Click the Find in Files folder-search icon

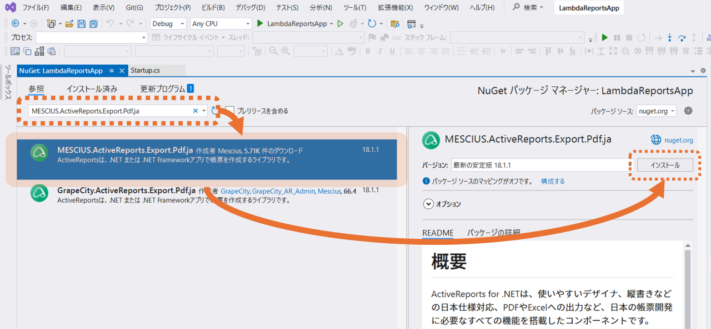click(x=395, y=24)
